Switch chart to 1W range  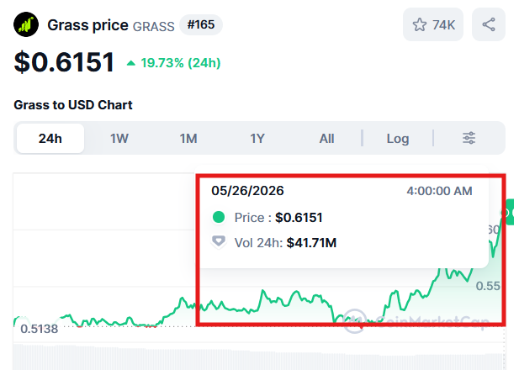pos(119,139)
